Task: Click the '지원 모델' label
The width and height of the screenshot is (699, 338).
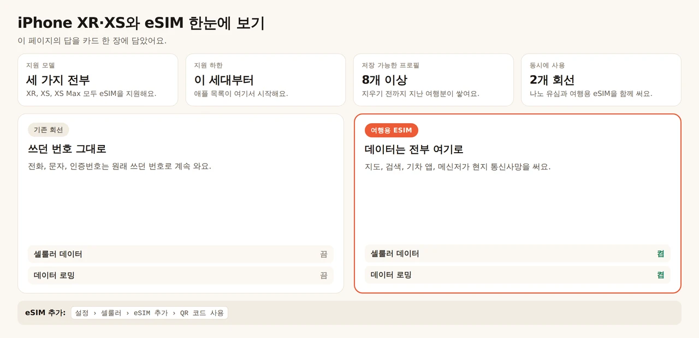Action: [x=40, y=65]
